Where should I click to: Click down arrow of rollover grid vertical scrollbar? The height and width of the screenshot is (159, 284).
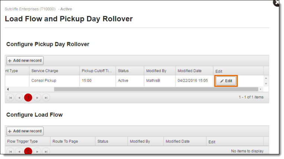[266, 84]
